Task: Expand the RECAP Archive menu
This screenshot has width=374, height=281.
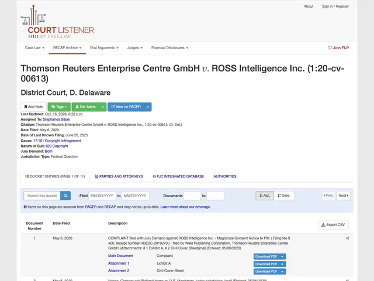Action: (x=67, y=48)
